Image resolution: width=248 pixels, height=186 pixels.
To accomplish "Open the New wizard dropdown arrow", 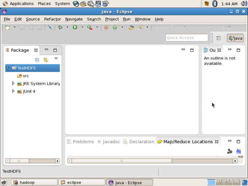I will coord(15,27).
